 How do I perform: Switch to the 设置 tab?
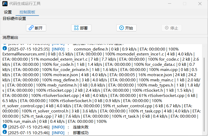[x=8, y=12]
